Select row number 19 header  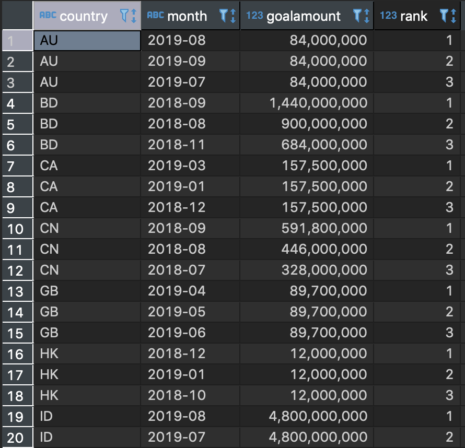pyautogui.click(x=17, y=416)
